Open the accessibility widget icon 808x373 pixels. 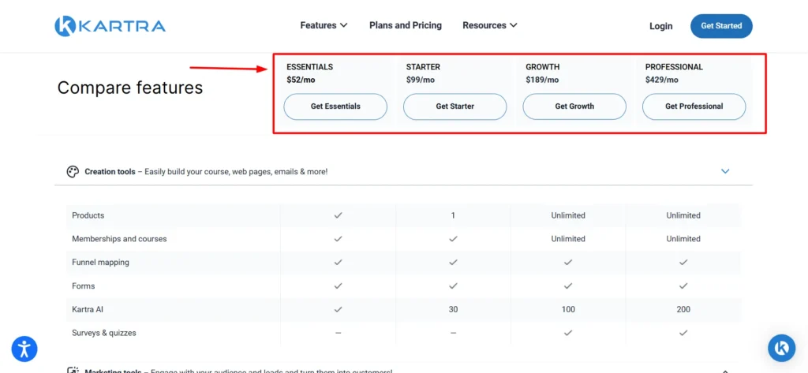24,349
